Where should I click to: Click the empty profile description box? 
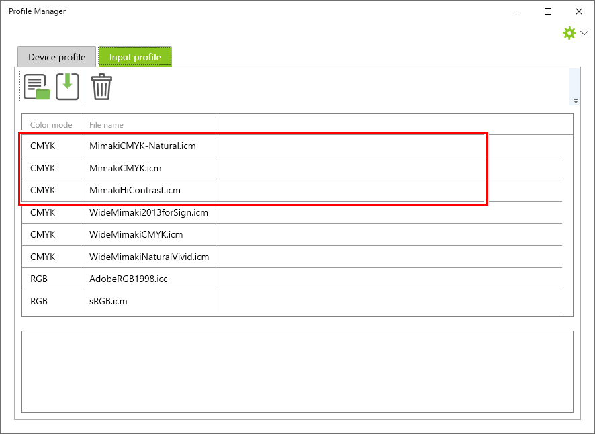(297, 371)
